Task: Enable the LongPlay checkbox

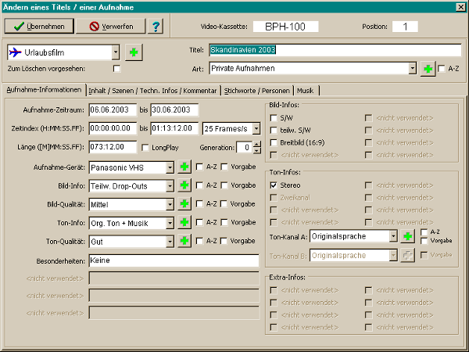Action: point(144,147)
